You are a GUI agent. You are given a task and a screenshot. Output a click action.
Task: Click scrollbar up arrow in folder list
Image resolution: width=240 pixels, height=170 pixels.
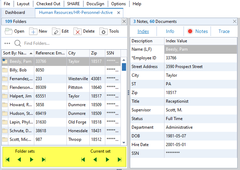pos(124,60)
